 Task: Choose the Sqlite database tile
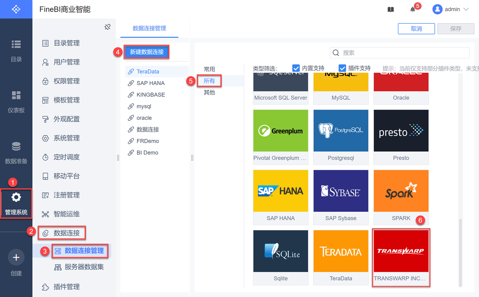coord(281,257)
